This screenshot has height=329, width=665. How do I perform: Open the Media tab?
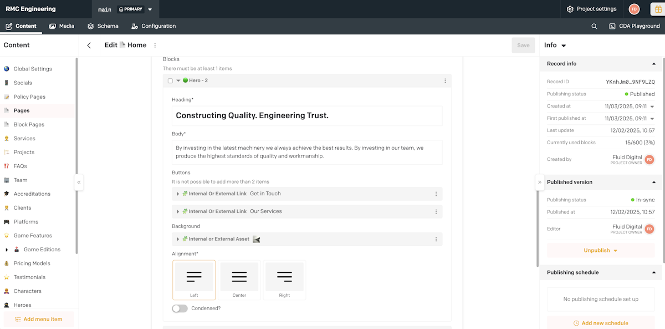(x=62, y=26)
